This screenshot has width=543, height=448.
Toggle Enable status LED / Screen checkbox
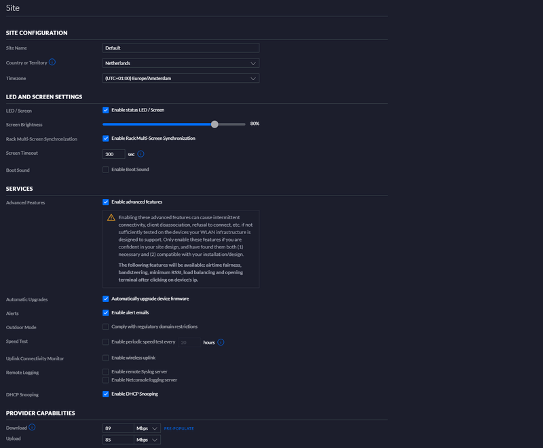pyautogui.click(x=106, y=110)
